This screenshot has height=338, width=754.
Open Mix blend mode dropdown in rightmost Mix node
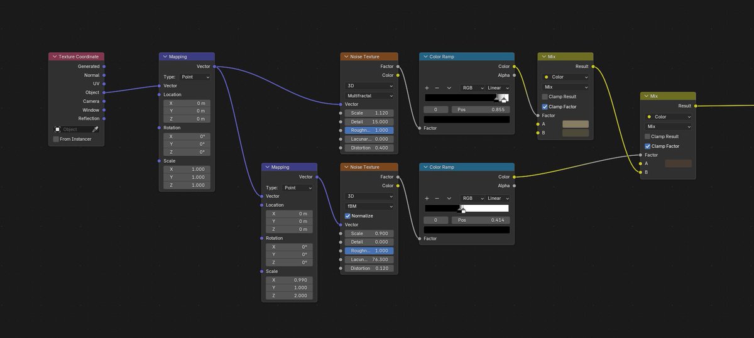pyautogui.click(x=668, y=126)
